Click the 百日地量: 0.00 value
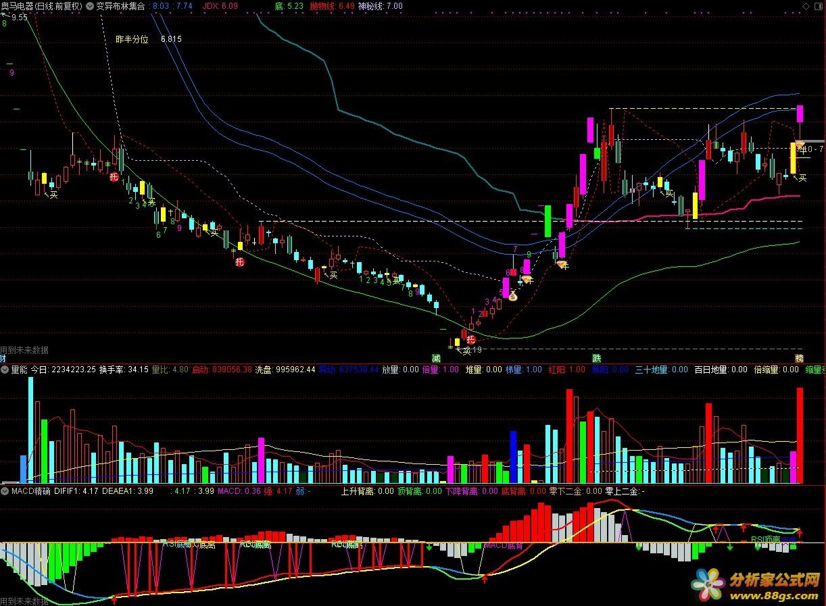Viewport: 826px width, 606px height. coord(721,370)
